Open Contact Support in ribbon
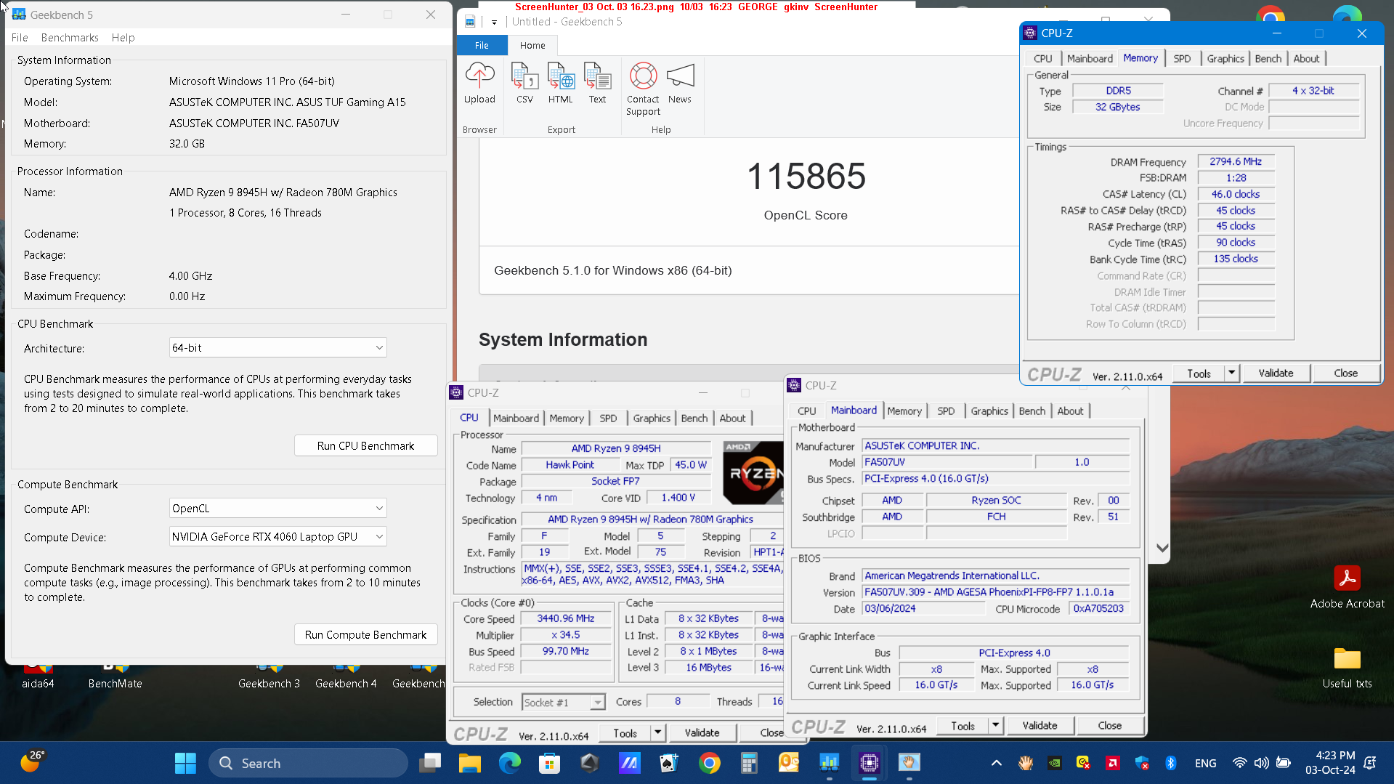This screenshot has height=784, width=1394. point(643,89)
